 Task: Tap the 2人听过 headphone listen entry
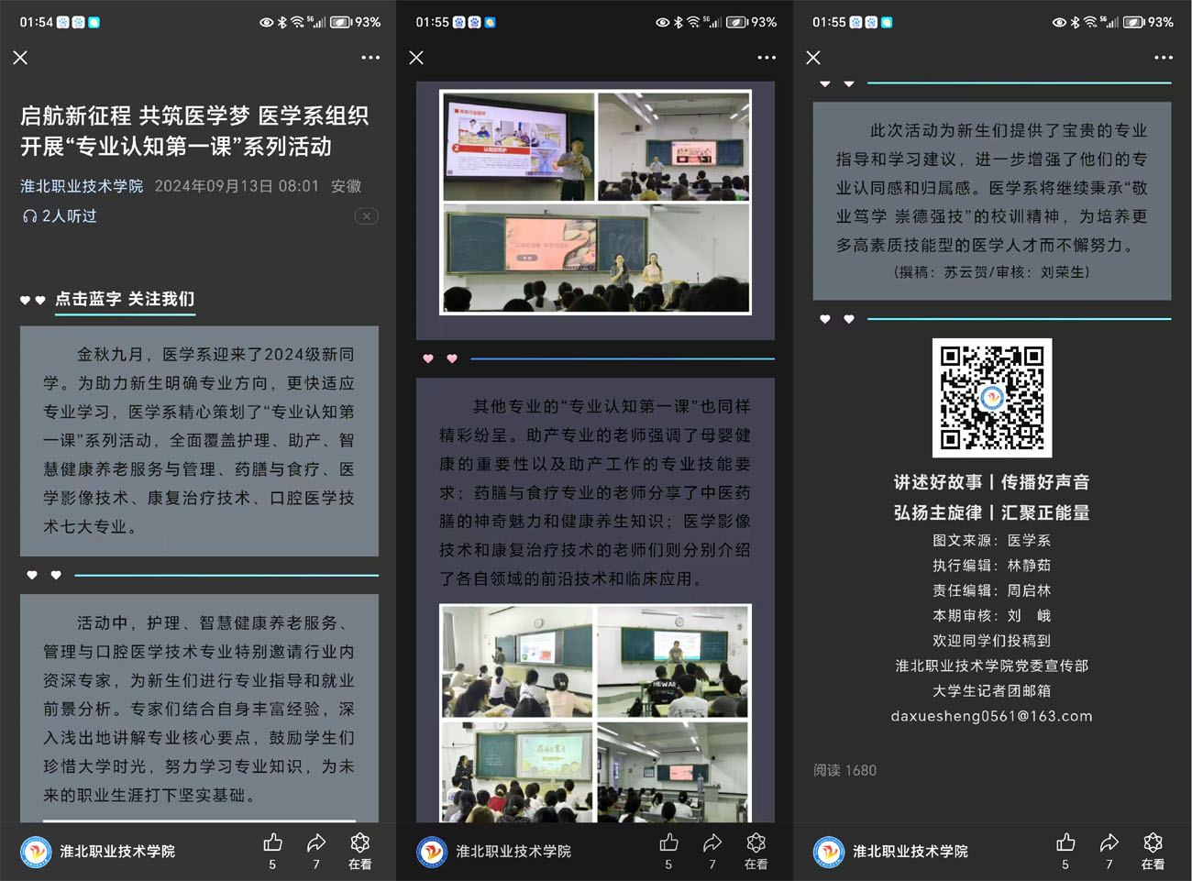tap(60, 216)
